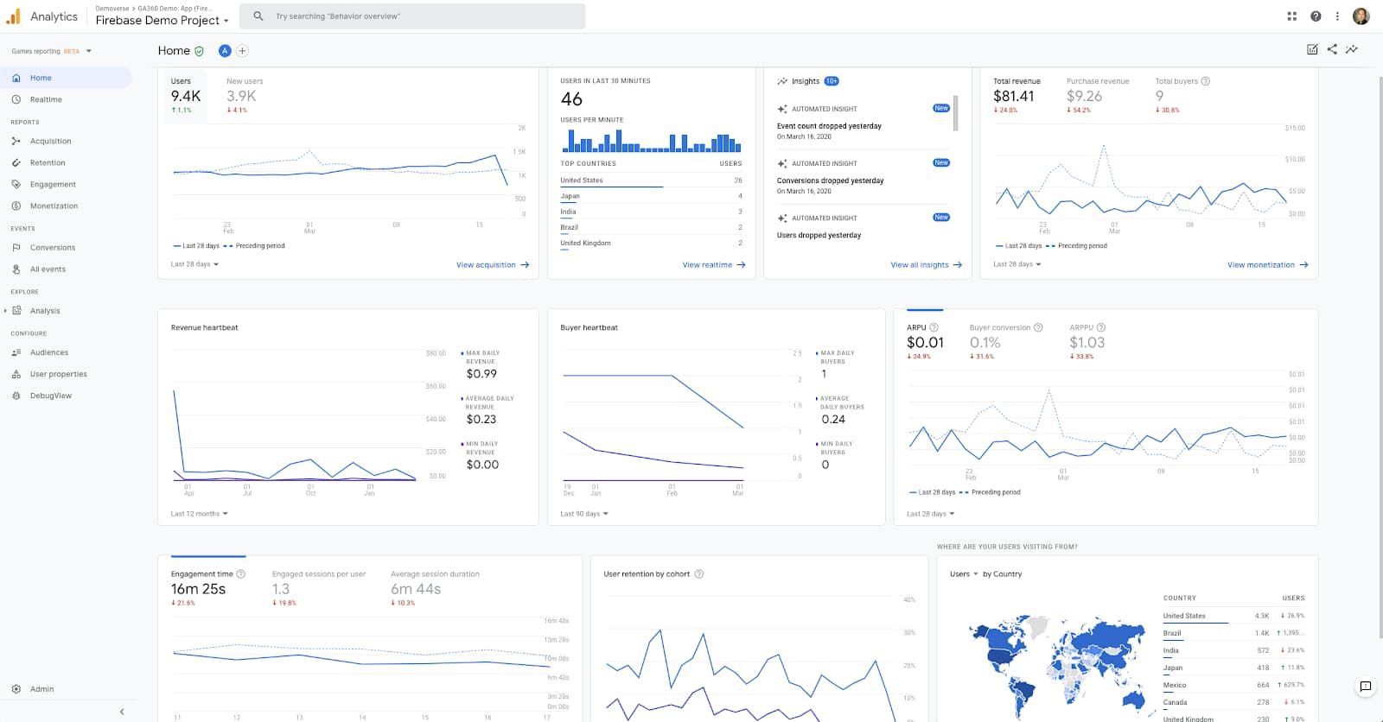This screenshot has height=722, width=1383.
Task: Click View all insights link
Action: [x=927, y=265]
